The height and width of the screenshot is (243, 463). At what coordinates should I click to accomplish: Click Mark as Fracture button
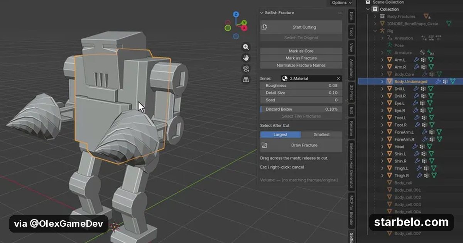coord(301,58)
